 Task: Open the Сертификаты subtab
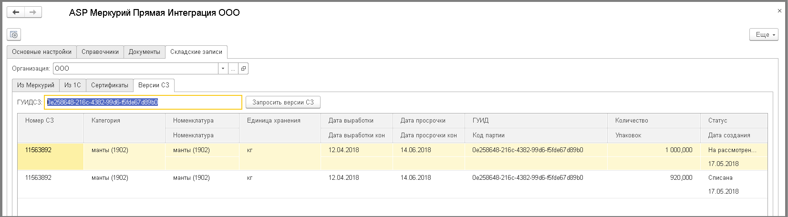pyautogui.click(x=110, y=85)
